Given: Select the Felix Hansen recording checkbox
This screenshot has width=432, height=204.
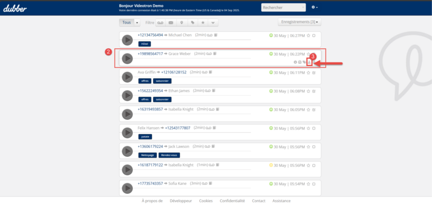Looking at the screenshot, I should coord(314,128).
